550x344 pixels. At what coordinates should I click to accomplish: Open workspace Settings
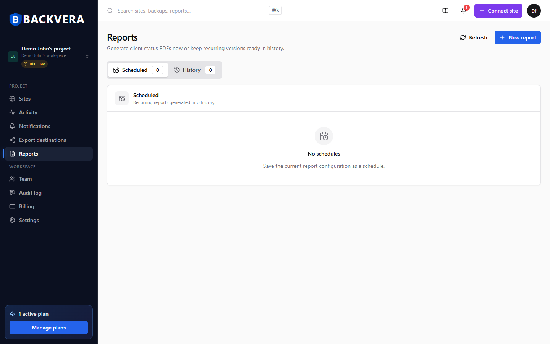[48, 220]
